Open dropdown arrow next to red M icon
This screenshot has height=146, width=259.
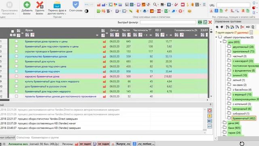[x=162, y=11]
